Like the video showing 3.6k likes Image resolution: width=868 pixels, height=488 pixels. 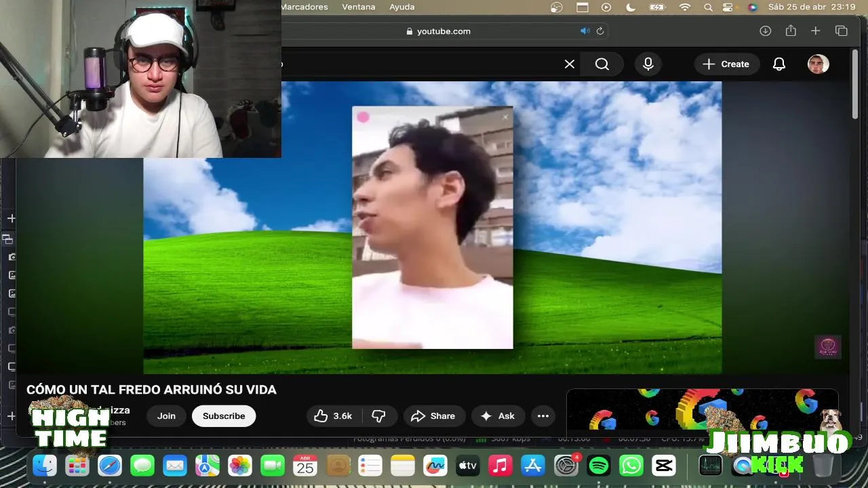tap(334, 416)
